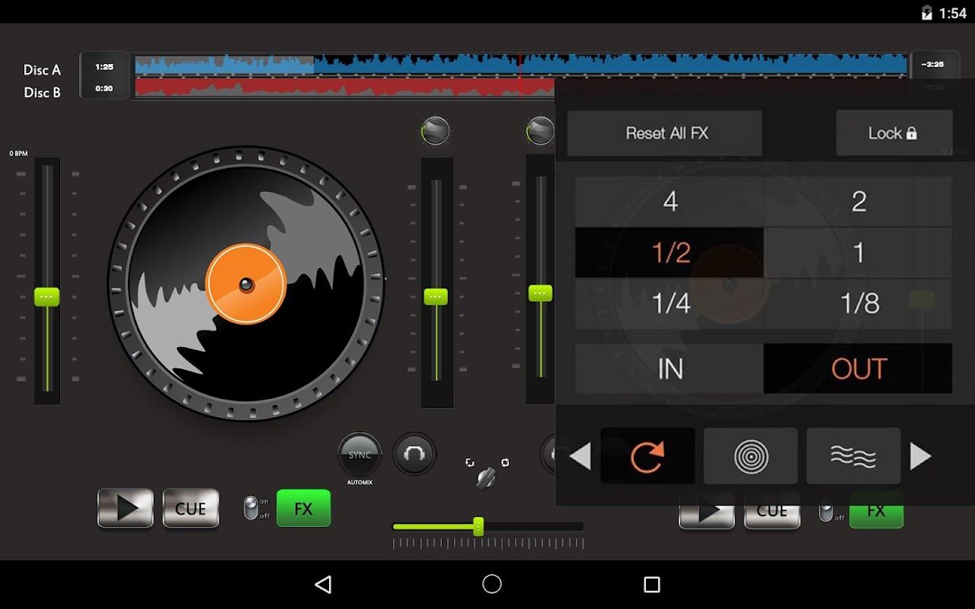
Task: Click the AUTOMIX label
Action: pyautogui.click(x=360, y=483)
